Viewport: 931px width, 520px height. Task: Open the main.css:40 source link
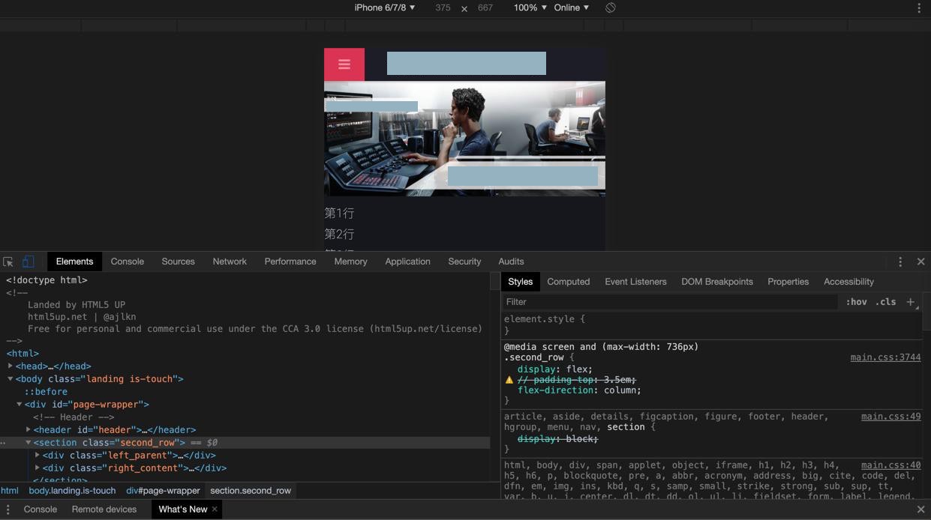(x=890, y=465)
